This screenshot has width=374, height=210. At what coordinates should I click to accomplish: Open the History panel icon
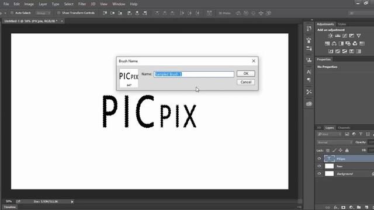tap(309, 29)
